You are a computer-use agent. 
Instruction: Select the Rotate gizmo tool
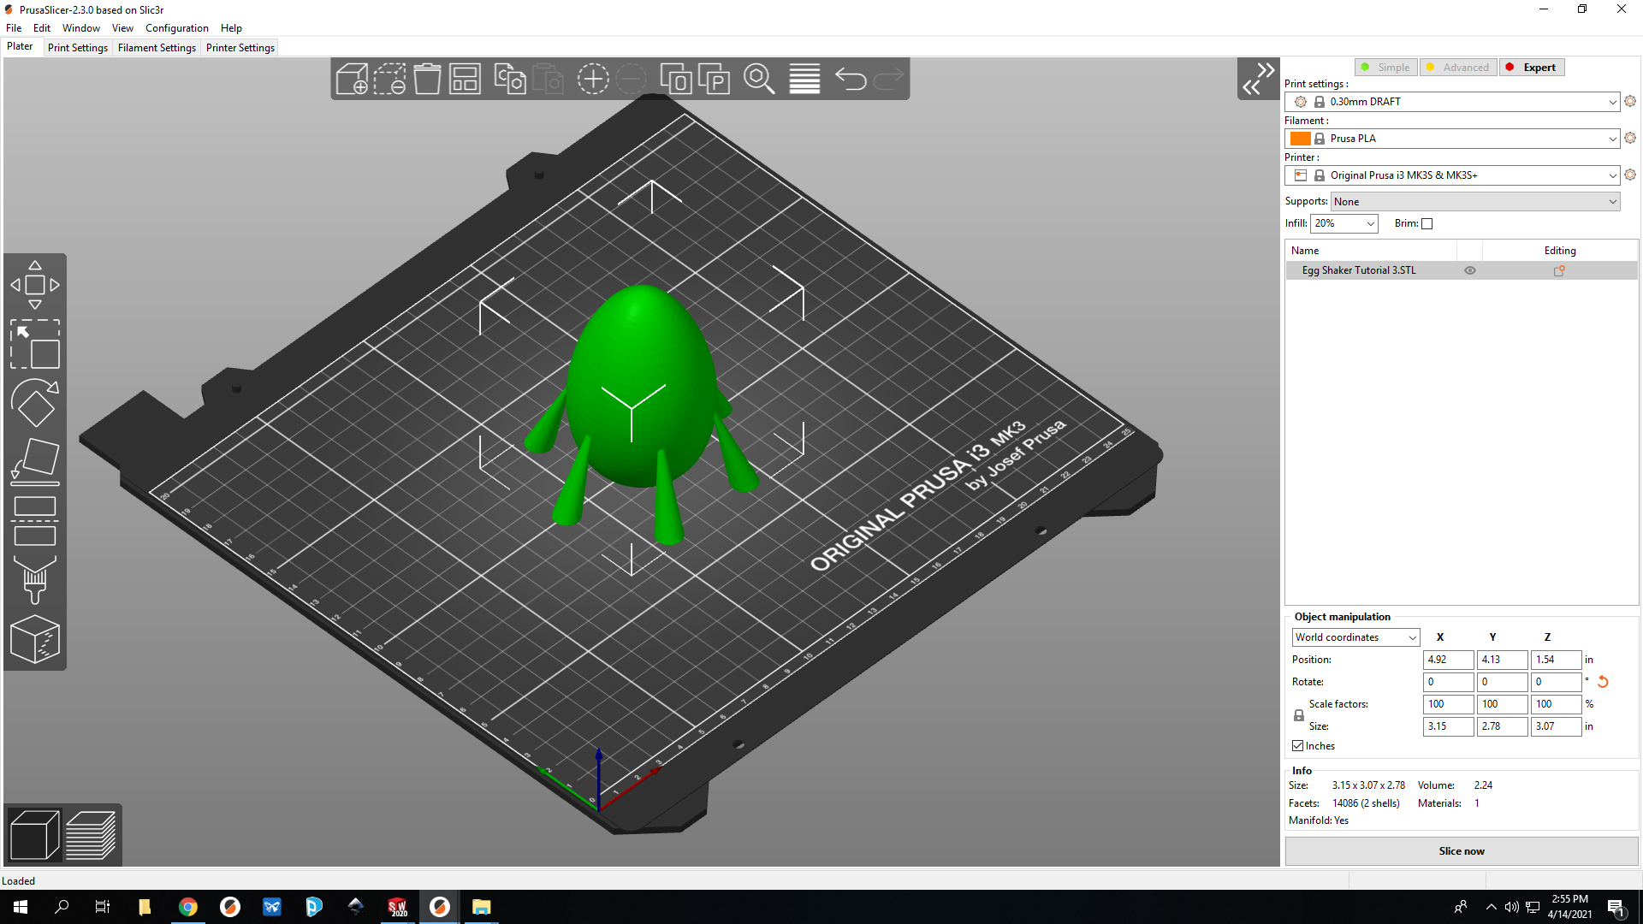[x=35, y=402]
